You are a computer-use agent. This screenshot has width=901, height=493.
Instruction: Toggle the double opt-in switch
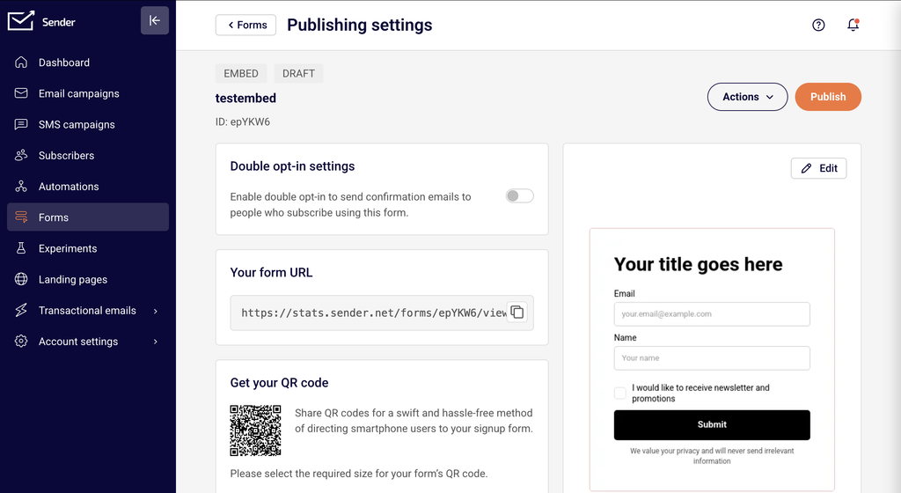(519, 196)
